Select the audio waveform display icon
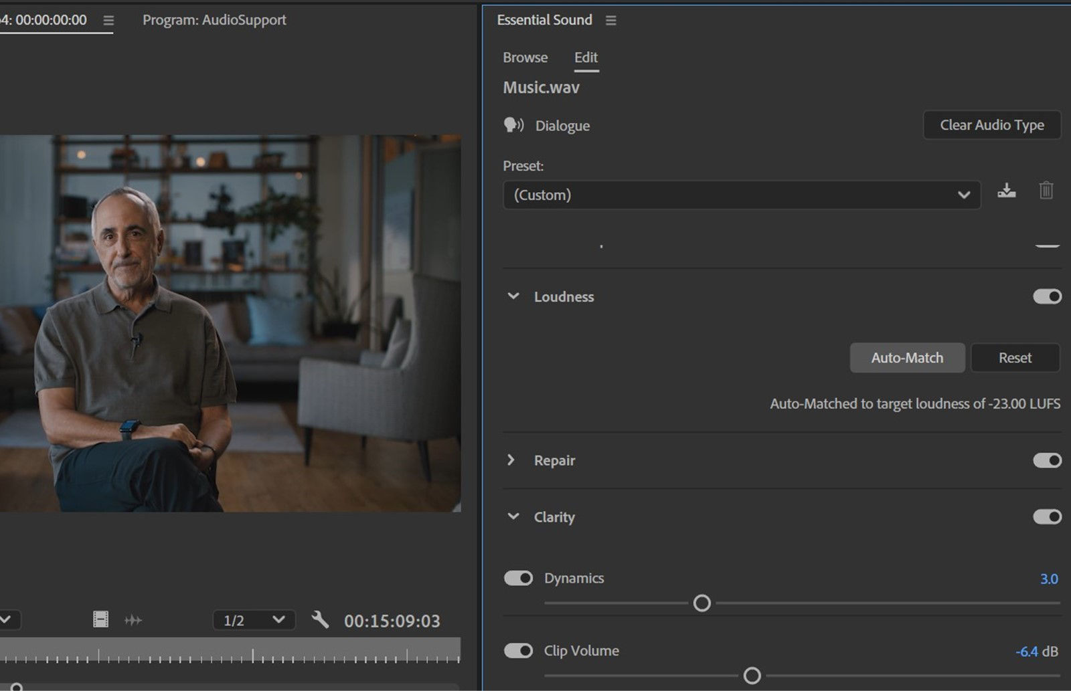 click(133, 619)
